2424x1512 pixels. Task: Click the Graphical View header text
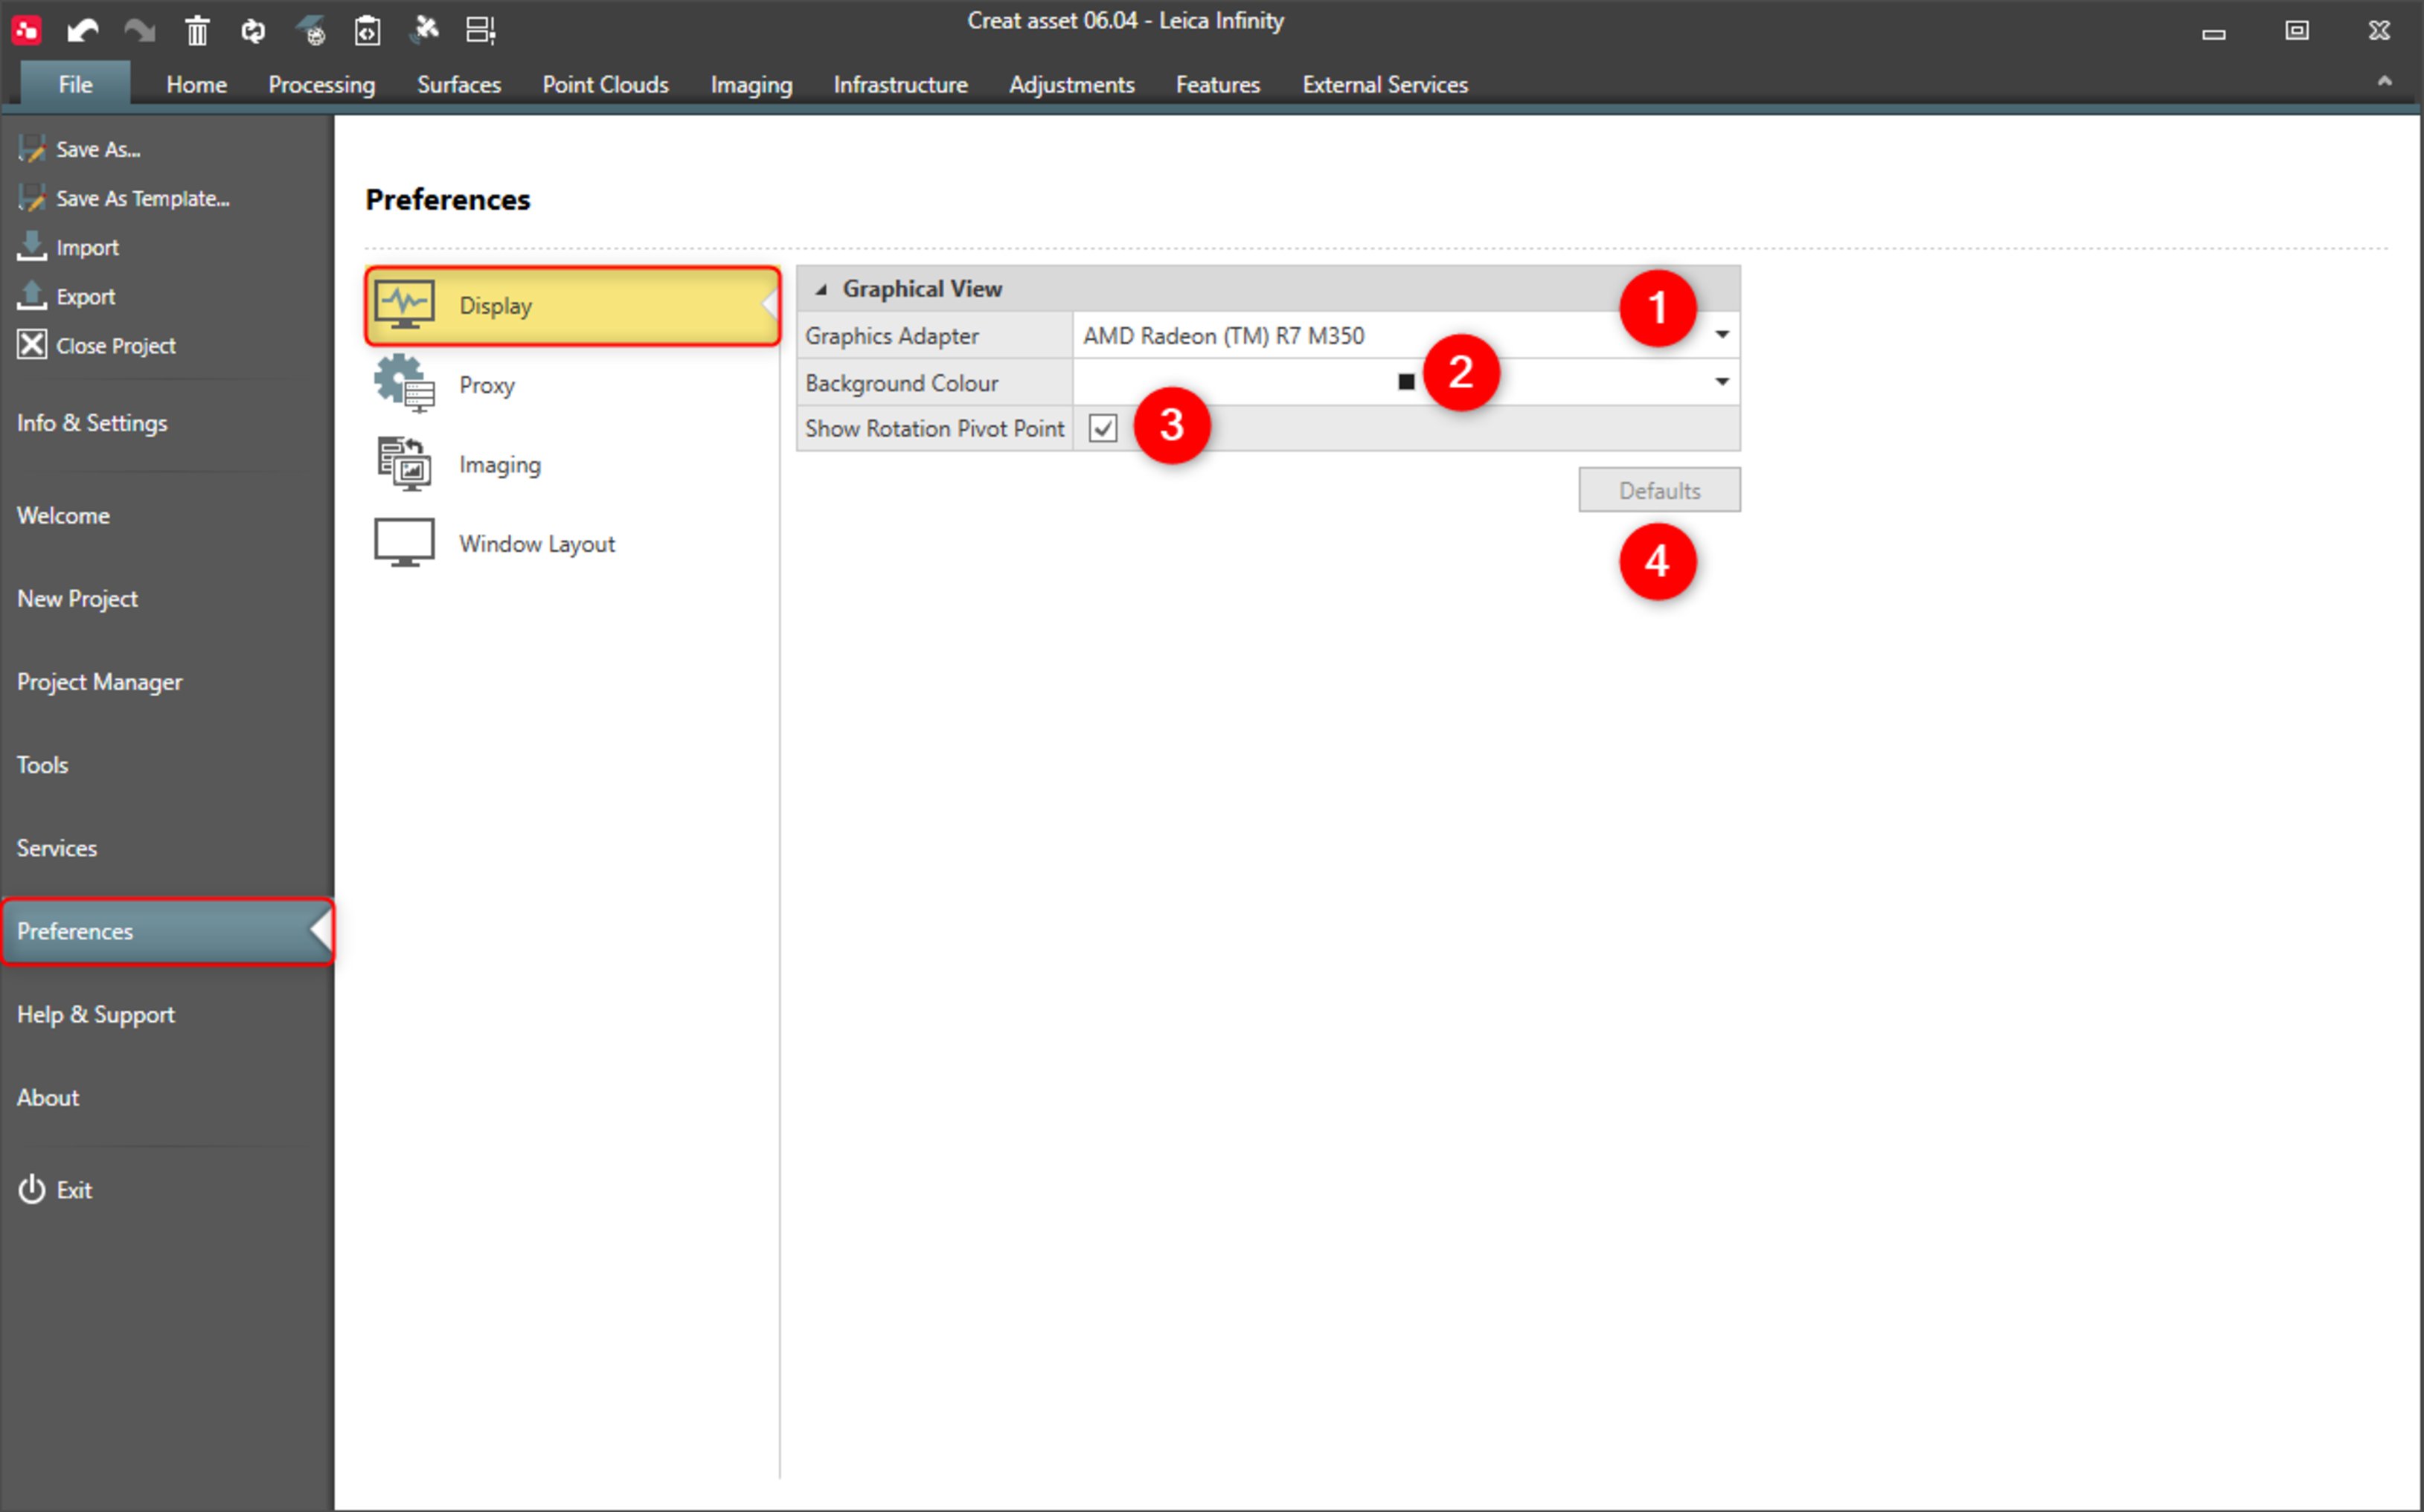[923, 289]
